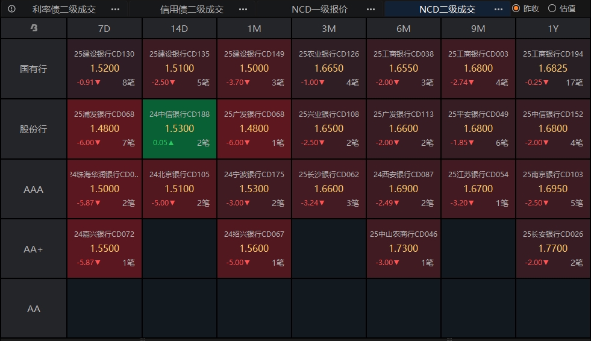Open the 25兴业银行CD108 cell
Screen dimensions: 591x341
point(329,129)
